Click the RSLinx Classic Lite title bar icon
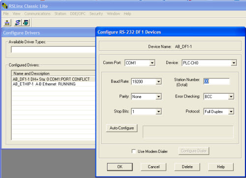This screenshot has height=178, width=246. pyautogui.click(x=4, y=6)
